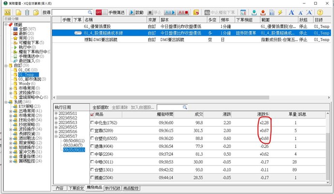Collapse the 2023/05/17 date node
The height and width of the screenshot is (194, 334).
click(x=56, y=136)
